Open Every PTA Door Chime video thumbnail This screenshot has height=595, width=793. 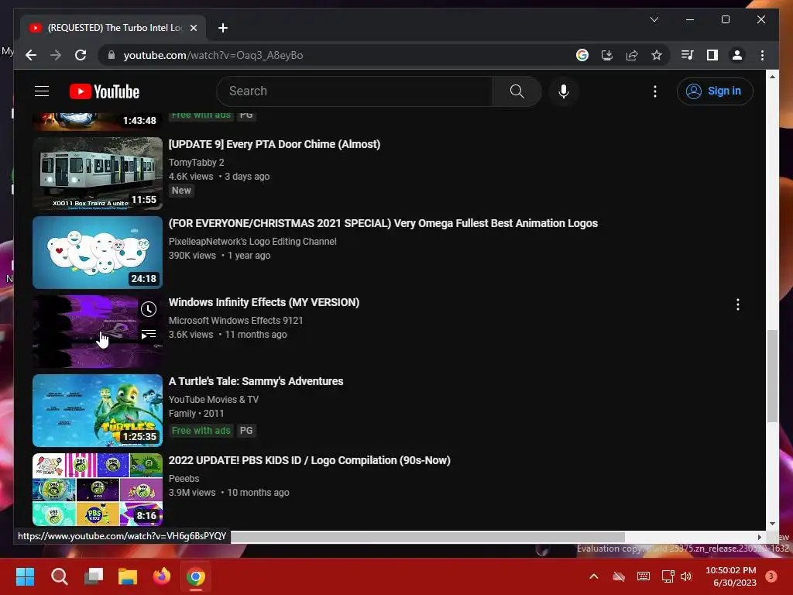(x=98, y=173)
